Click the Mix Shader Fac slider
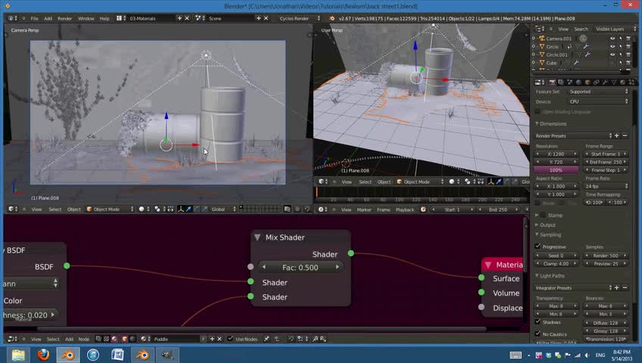The height and width of the screenshot is (363, 642). click(x=300, y=267)
